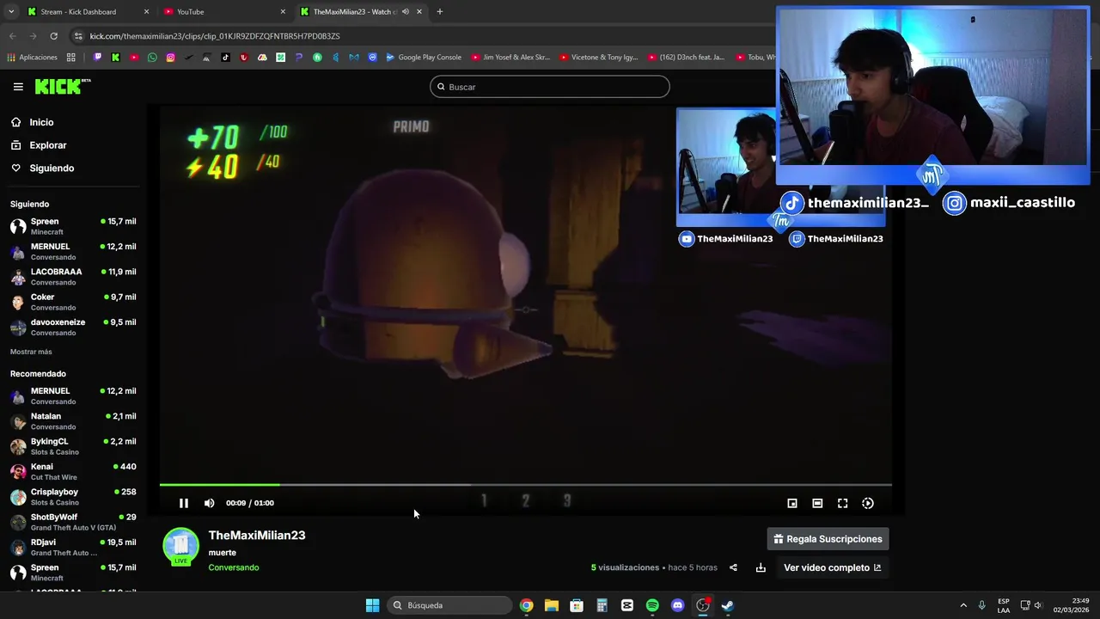Screen dimensions: 1100x619
Task: Open Coker channel in sidebar
Action: 73,302
